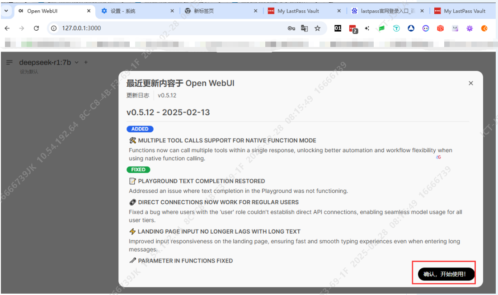Open the black 01 extension icon
This screenshot has width=498, height=295.
(338, 28)
